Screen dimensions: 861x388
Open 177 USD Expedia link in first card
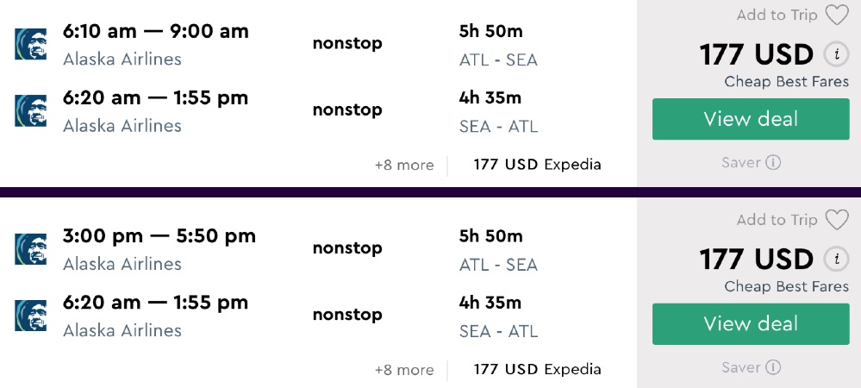click(x=537, y=165)
